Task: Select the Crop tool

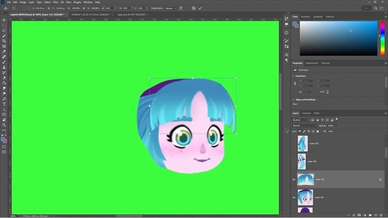Action: (x=4, y=41)
